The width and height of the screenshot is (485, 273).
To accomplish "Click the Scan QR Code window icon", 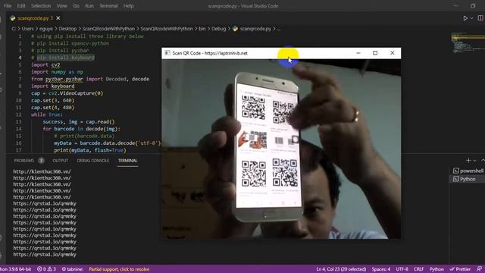I will click(167, 53).
